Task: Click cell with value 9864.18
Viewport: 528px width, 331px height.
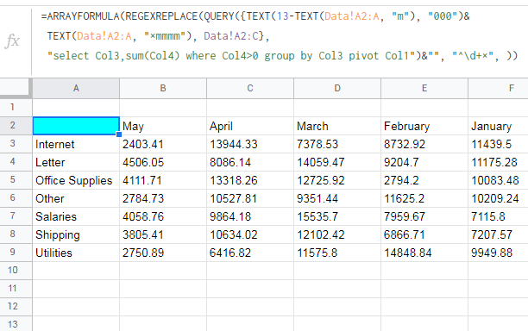Action: [250, 216]
